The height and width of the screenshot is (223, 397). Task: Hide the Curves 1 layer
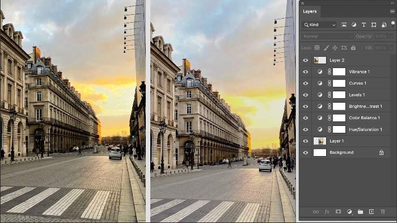pyautogui.click(x=306, y=83)
